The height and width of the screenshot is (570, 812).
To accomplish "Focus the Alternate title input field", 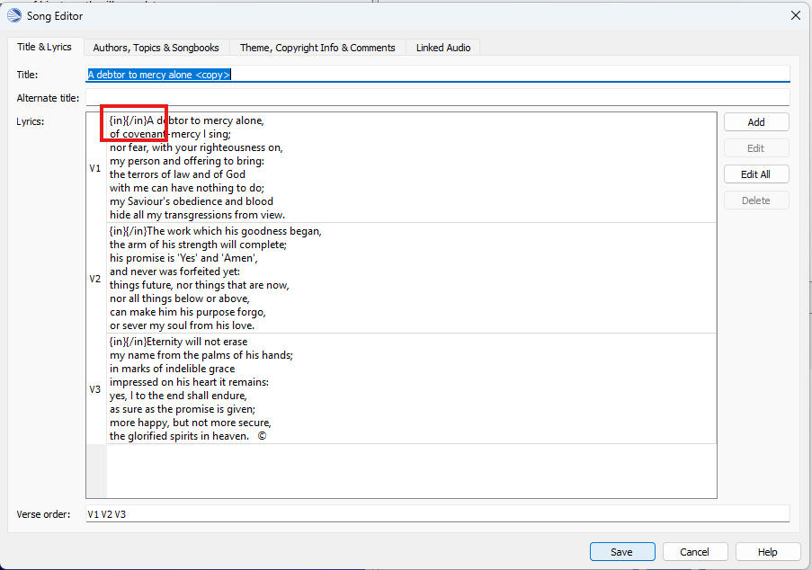I will [x=437, y=97].
